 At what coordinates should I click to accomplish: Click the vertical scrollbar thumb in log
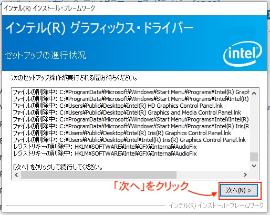coord(254,157)
